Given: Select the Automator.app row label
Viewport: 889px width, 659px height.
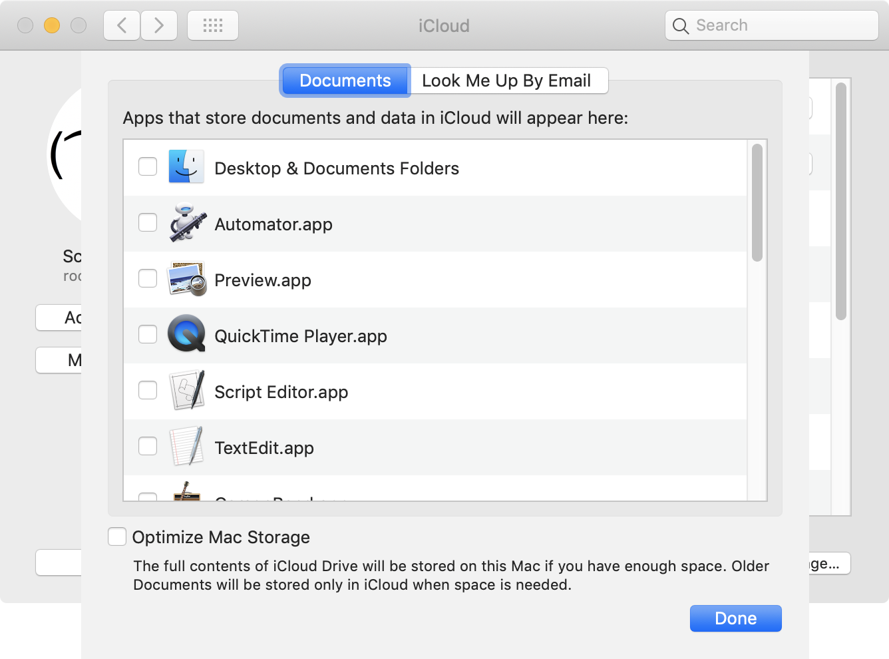Looking at the screenshot, I should (273, 224).
